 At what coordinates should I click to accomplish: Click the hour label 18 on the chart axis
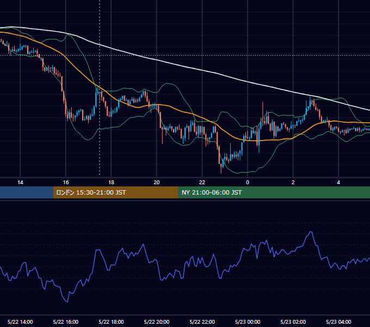pyautogui.click(x=111, y=183)
